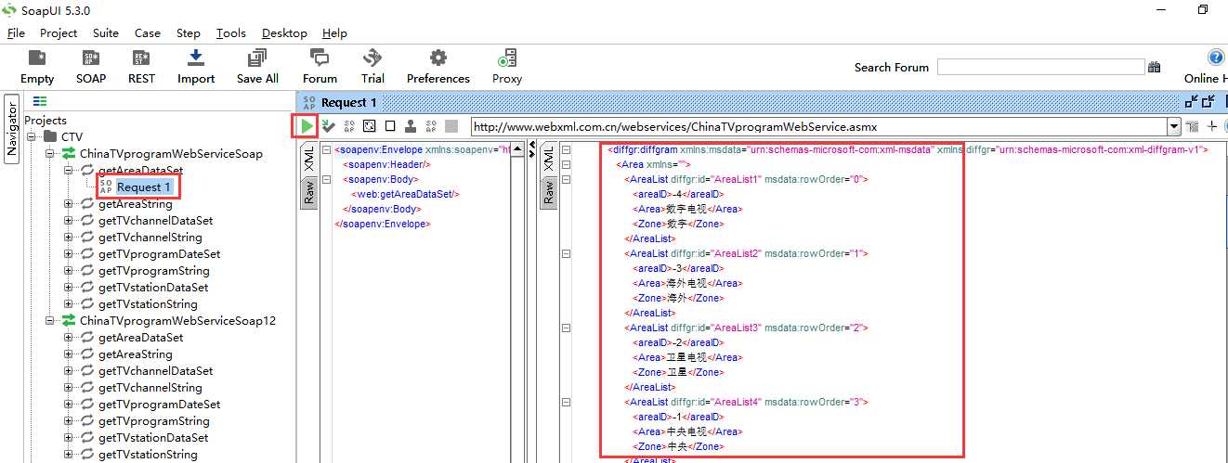Click the Navigator vertical side tab
Viewport: 1228px width, 463px height.
[11, 129]
